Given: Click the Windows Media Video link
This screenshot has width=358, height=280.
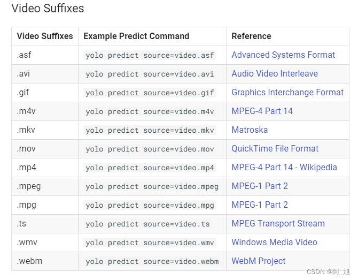Looking at the screenshot, I should click(274, 243).
